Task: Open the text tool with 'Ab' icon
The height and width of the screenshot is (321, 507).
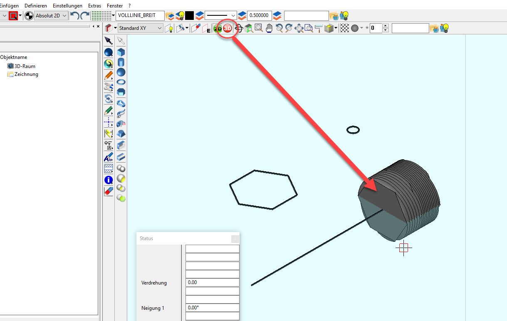Action: 108,157
